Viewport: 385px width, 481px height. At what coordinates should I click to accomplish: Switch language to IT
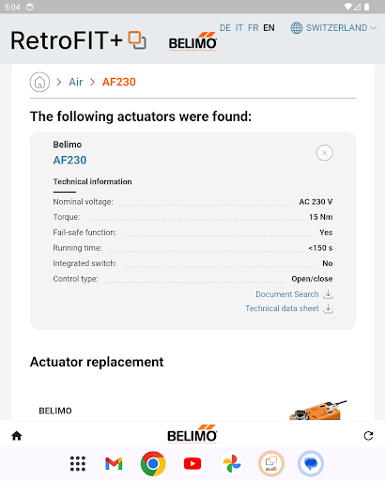[239, 28]
